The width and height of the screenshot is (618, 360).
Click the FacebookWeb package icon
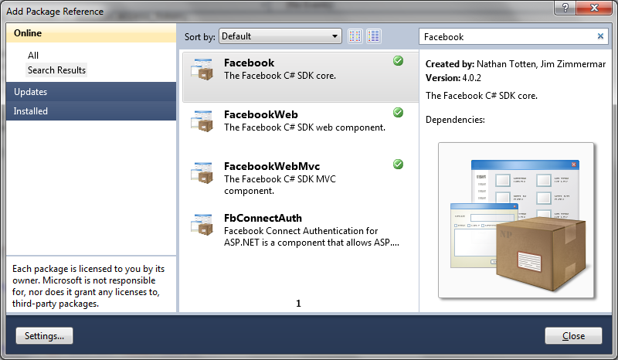click(x=202, y=121)
